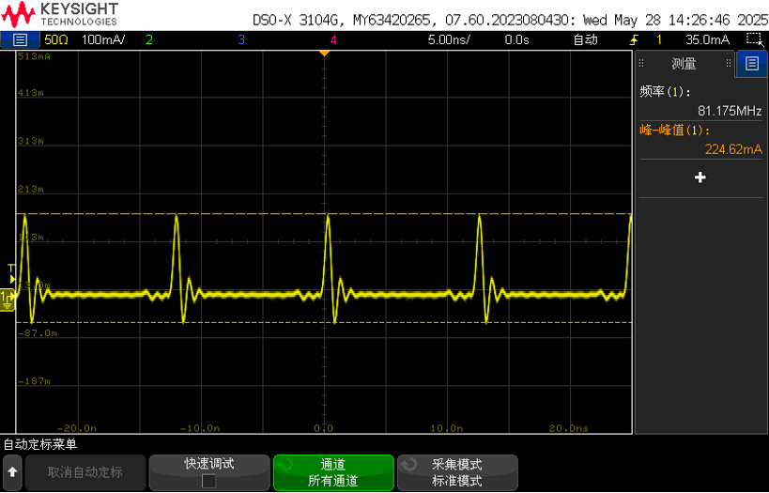Open the 通道 所有通道 softkey
This screenshot has width=769, height=493.
333,472
